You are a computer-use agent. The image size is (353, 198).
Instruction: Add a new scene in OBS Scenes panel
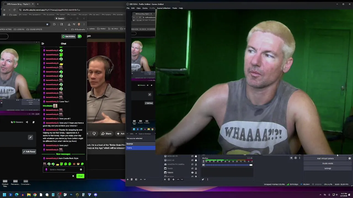coord(127,179)
